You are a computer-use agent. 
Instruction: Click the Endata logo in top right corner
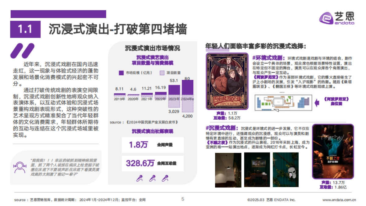pos(338,18)
